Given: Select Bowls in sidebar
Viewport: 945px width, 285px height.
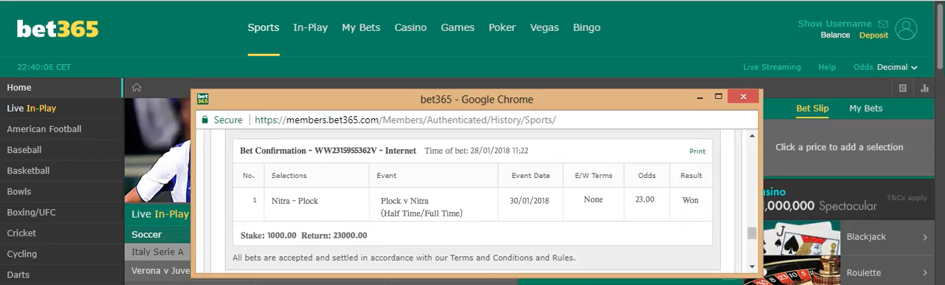Looking at the screenshot, I should [x=61, y=191].
